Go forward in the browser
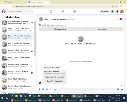 click(x=6, y=6)
